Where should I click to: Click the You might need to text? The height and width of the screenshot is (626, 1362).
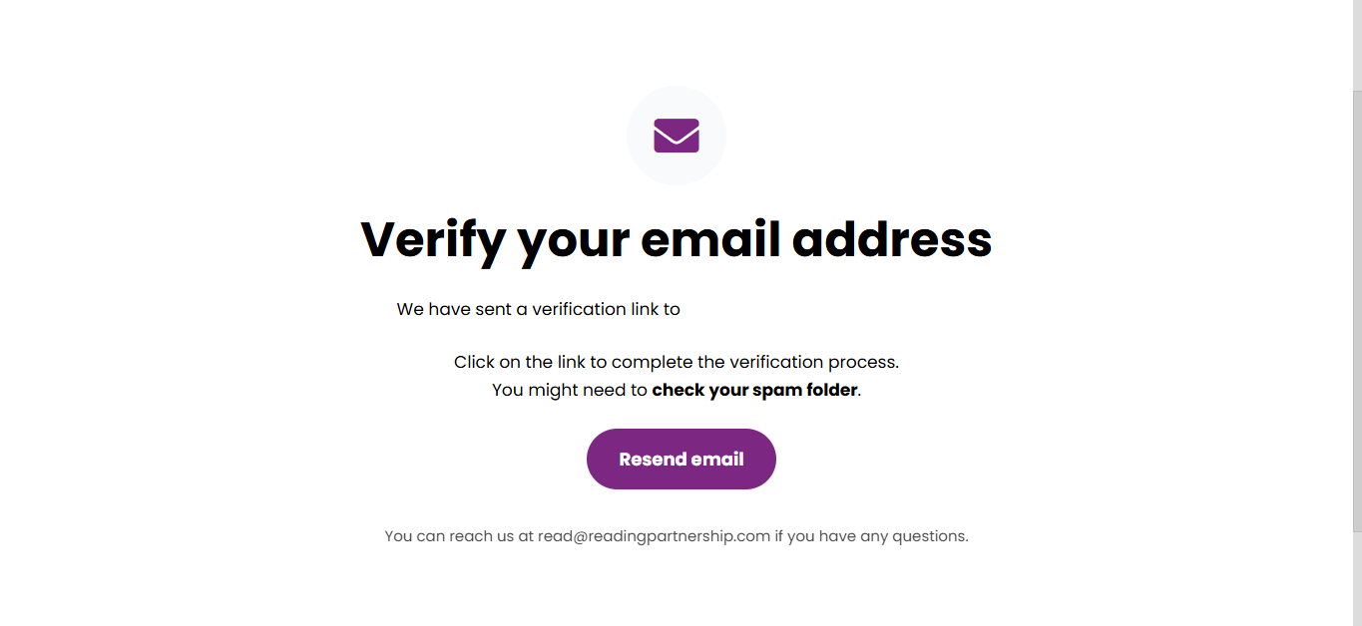pos(570,390)
